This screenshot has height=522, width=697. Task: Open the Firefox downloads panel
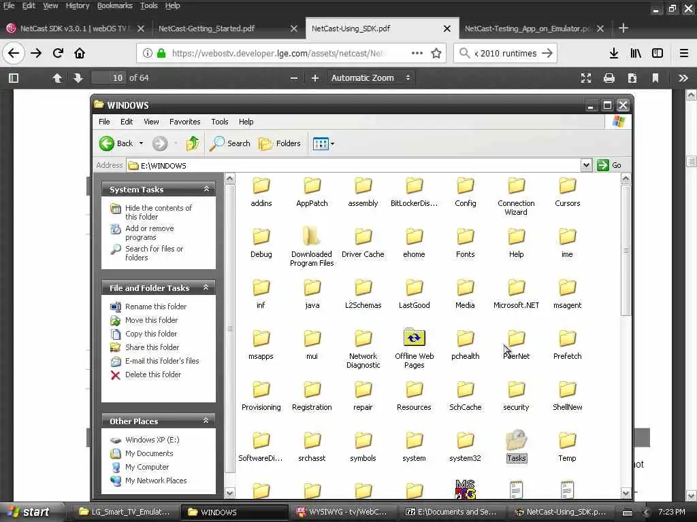click(x=614, y=53)
